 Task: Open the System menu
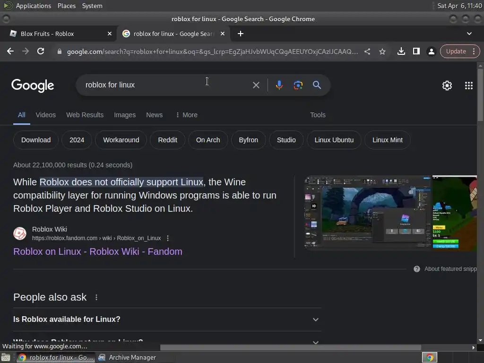coord(92,6)
